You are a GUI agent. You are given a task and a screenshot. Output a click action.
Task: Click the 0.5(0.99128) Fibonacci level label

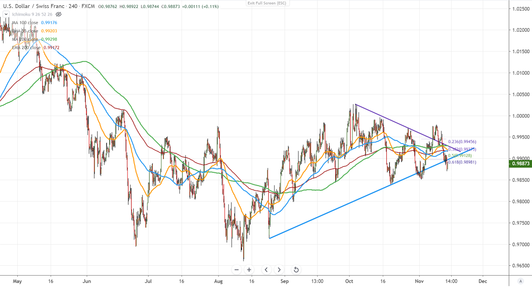pos(460,156)
